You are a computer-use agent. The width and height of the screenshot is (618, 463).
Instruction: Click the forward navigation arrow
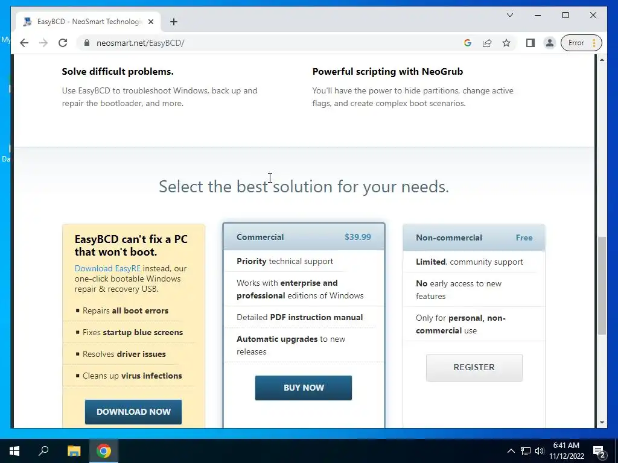(43, 43)
